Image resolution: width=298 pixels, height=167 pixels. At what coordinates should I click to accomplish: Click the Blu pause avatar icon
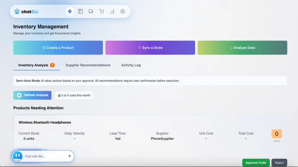click(18, 156)
